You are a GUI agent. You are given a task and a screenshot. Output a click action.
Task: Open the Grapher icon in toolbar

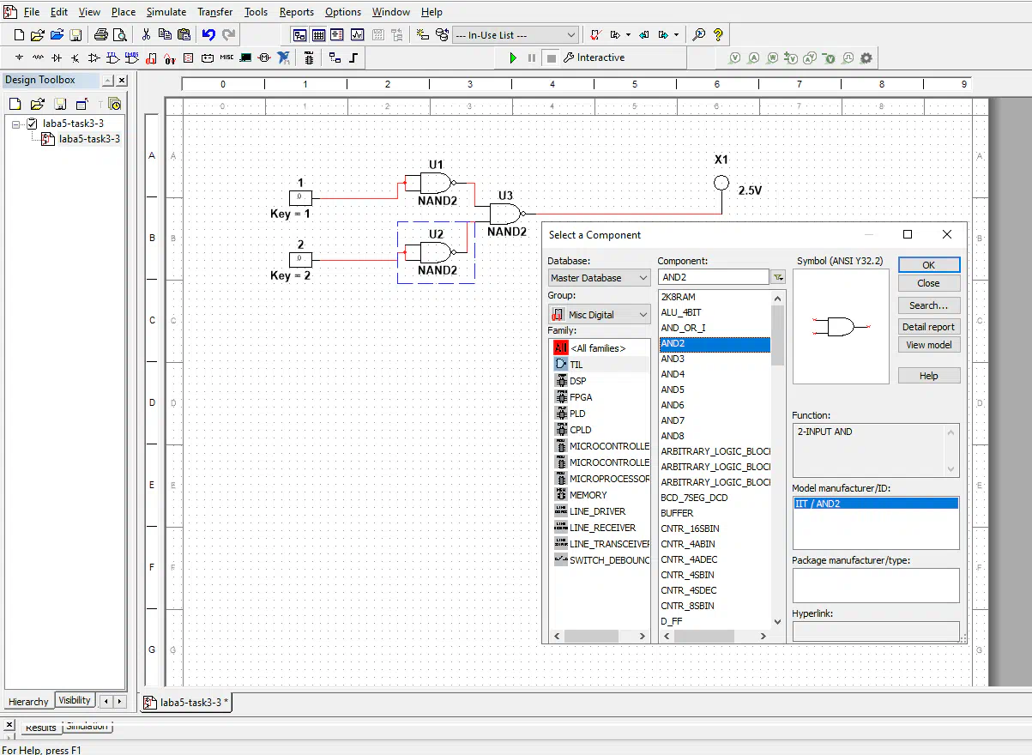pos(357,35)
